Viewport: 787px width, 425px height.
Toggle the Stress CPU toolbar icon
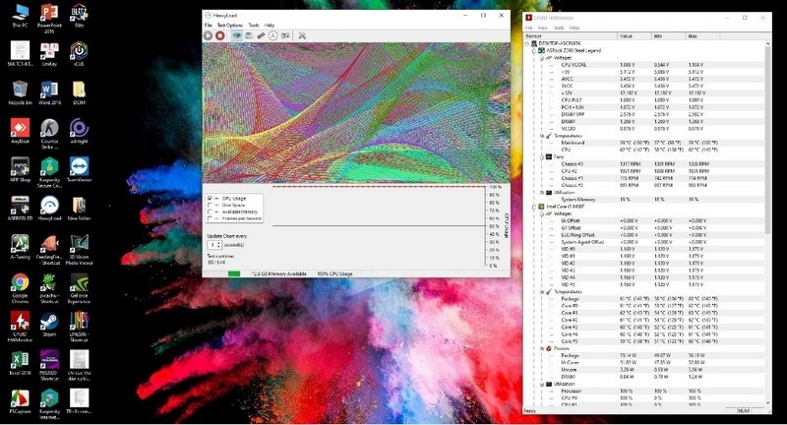[237, 35]
